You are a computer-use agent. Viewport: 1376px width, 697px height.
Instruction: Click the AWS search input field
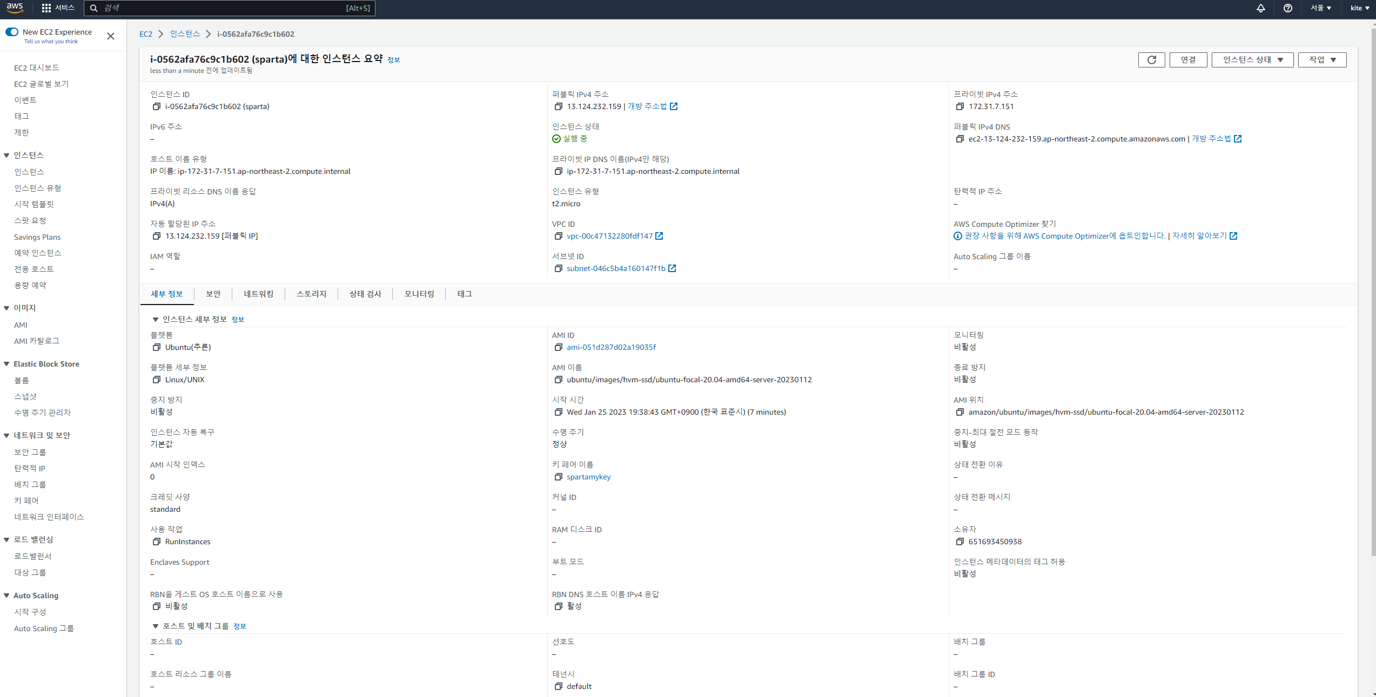[230, 8]
